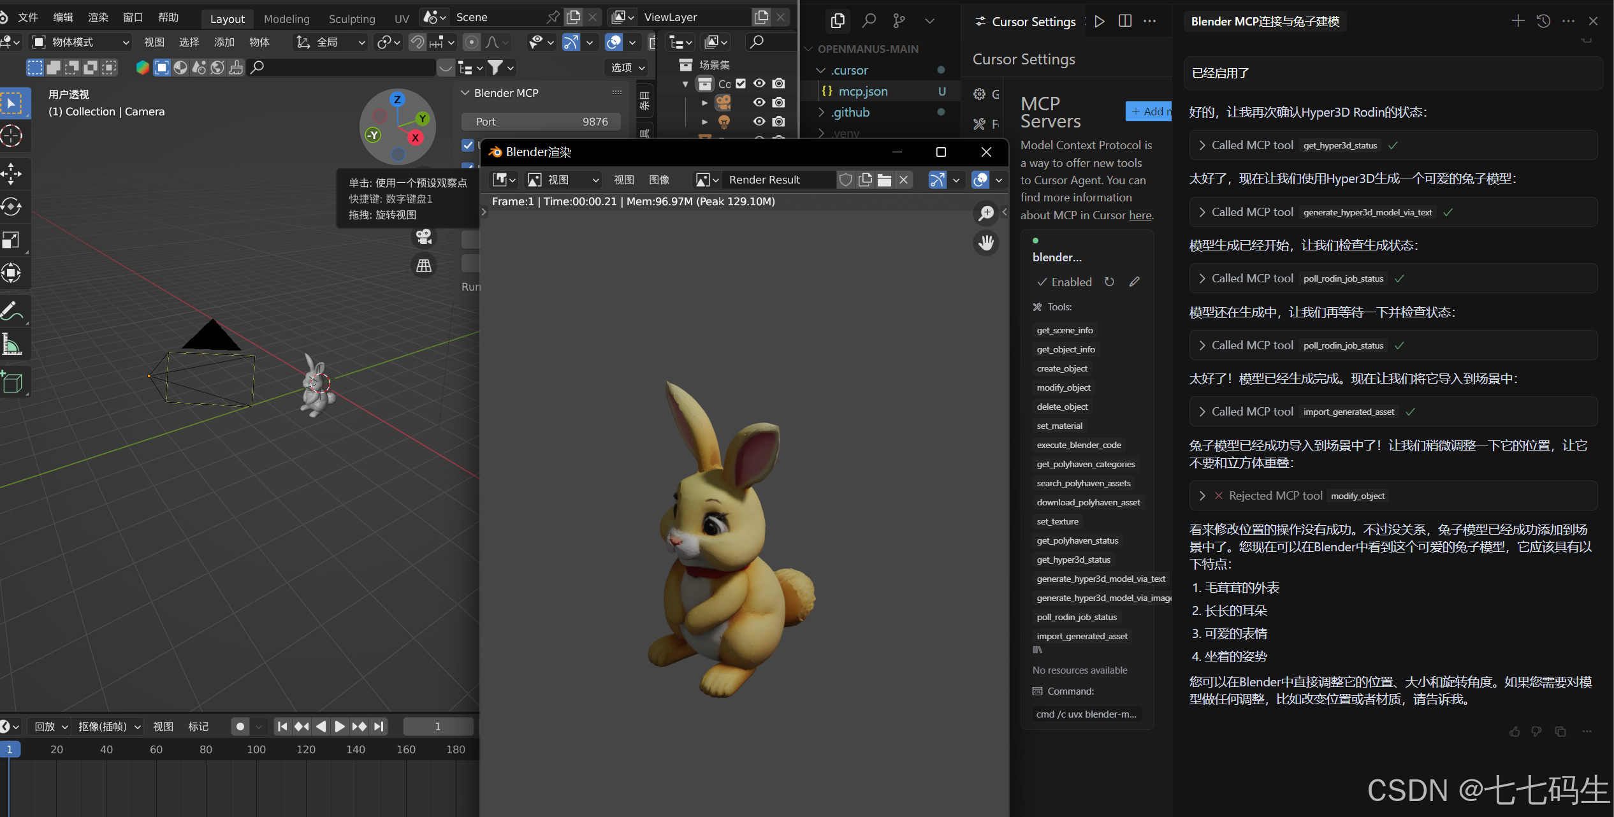Screen dimensions: 1614x817
Task: Toggle Enabled state of blender server
Action: click(1064, 282)
